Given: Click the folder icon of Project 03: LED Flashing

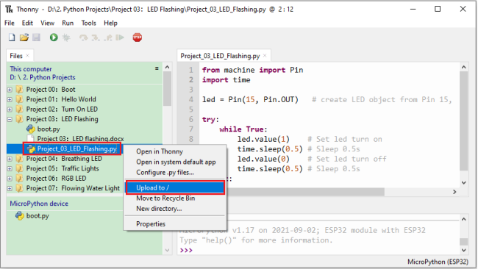Looking at the screenshot, I should 20,119.
